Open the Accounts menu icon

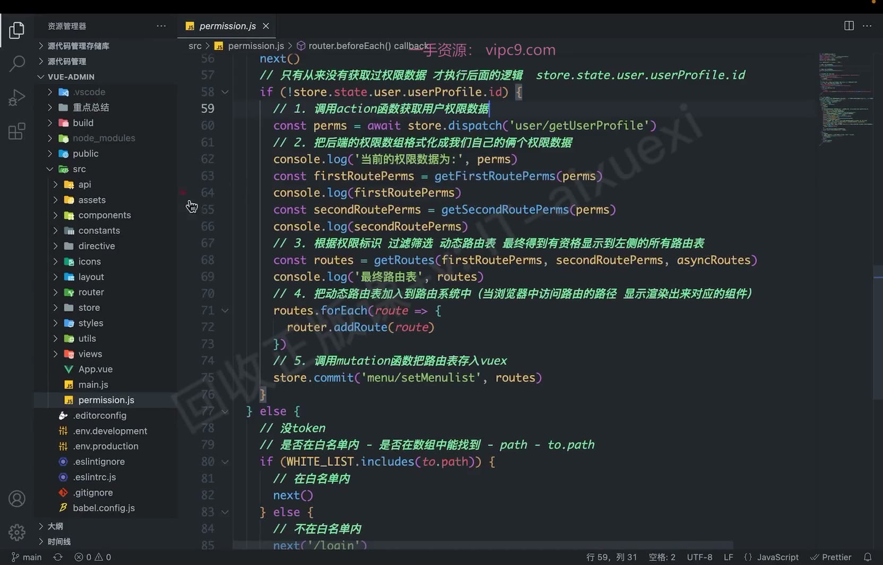[x=16, y=499]
